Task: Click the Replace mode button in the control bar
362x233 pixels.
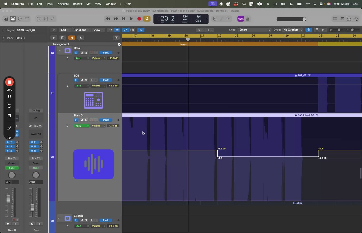Action: point(215,19)
